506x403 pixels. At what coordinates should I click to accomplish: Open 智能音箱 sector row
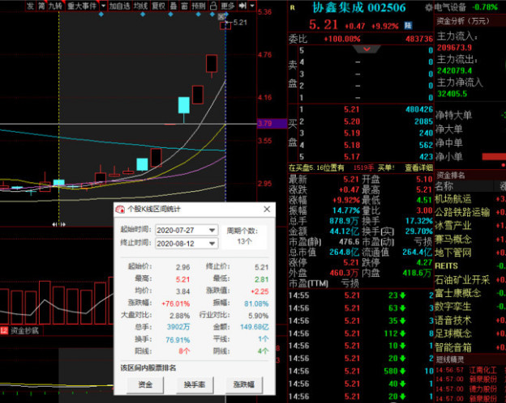[453, 347]
